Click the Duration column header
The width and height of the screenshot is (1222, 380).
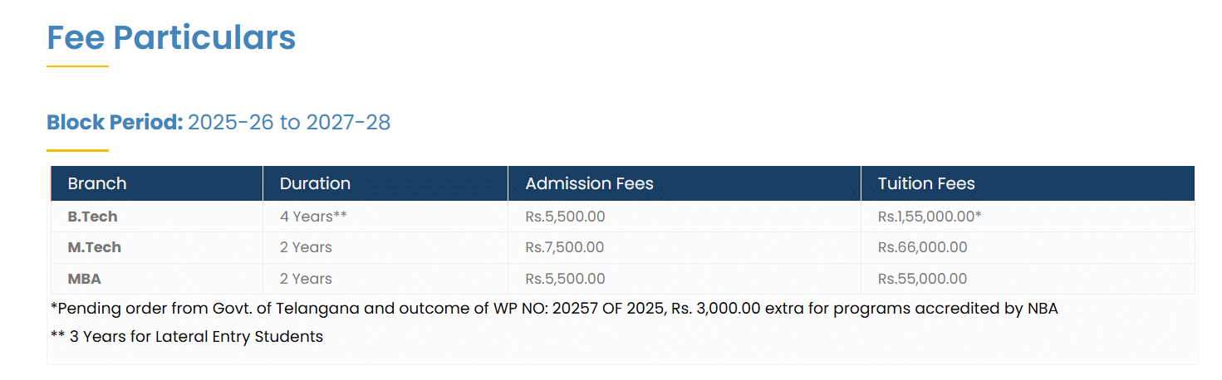(x=315, y=183)
